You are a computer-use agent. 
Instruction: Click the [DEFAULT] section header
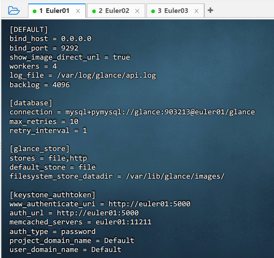pos(29,30)
